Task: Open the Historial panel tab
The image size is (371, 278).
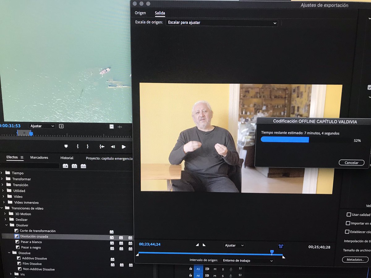Action: click(x=67, y=158)
